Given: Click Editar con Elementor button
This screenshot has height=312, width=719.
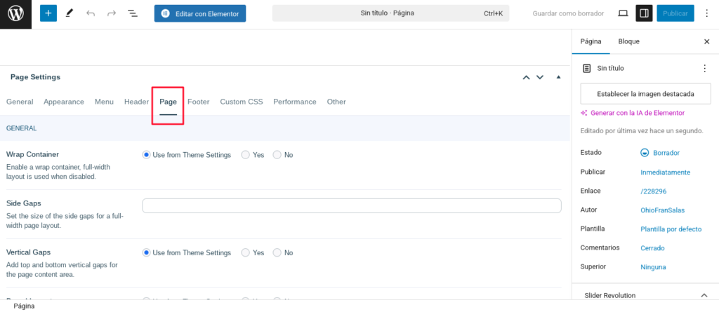Looking at the screenshot, I should click(200, 14).
